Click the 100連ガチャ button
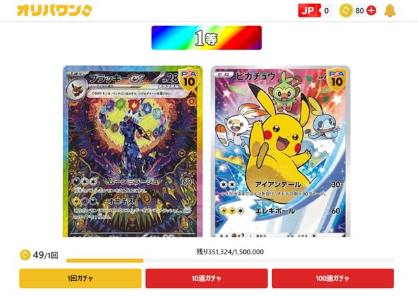The height and width of the screenshot is (296, 418). [333, 278]
